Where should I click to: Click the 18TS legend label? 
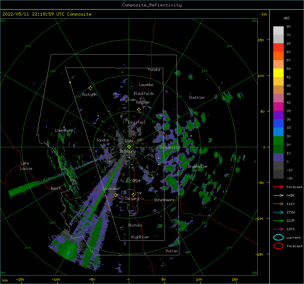click(290, 229)
